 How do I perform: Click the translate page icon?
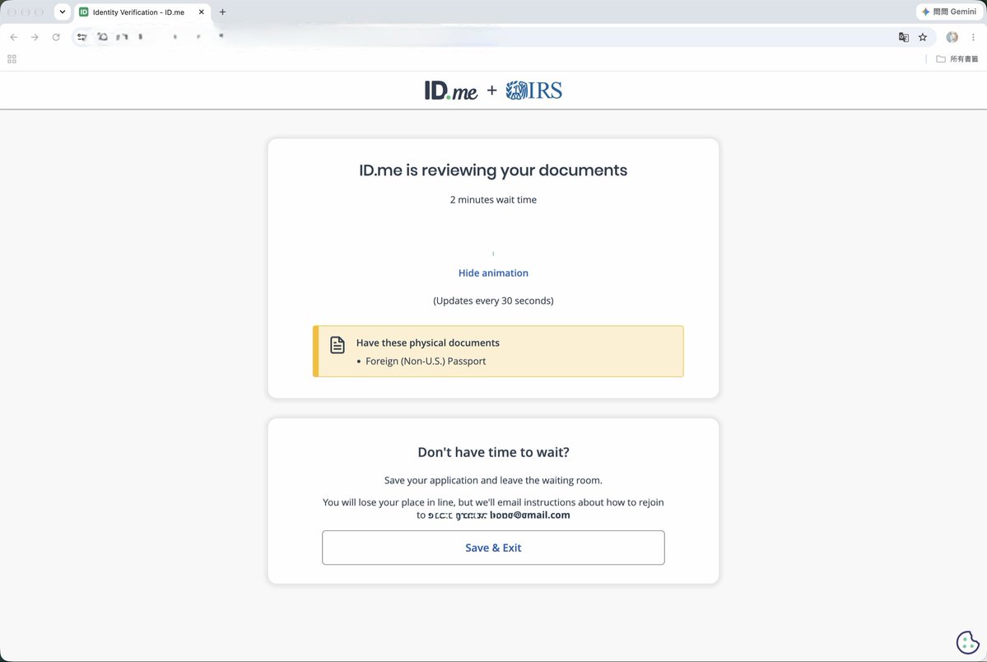(903, 37)
